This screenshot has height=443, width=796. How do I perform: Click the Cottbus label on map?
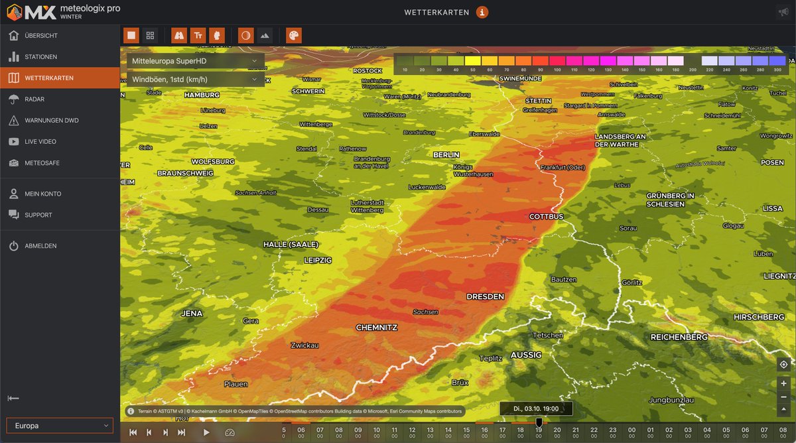pyautogui.click(x=547, y=217)
